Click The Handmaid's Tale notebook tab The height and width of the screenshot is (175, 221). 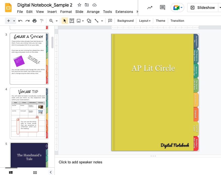tap(196, 41)
